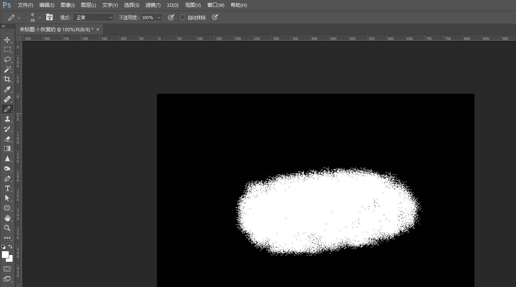Expand the 不透明度 opacity slider arrow
The height and width of the screenshot is (287, 516).
tap(159, 18)
